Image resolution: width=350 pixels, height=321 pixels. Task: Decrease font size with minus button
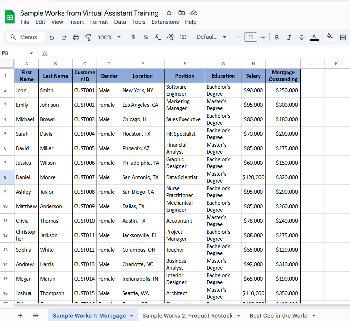pos(238,37)
